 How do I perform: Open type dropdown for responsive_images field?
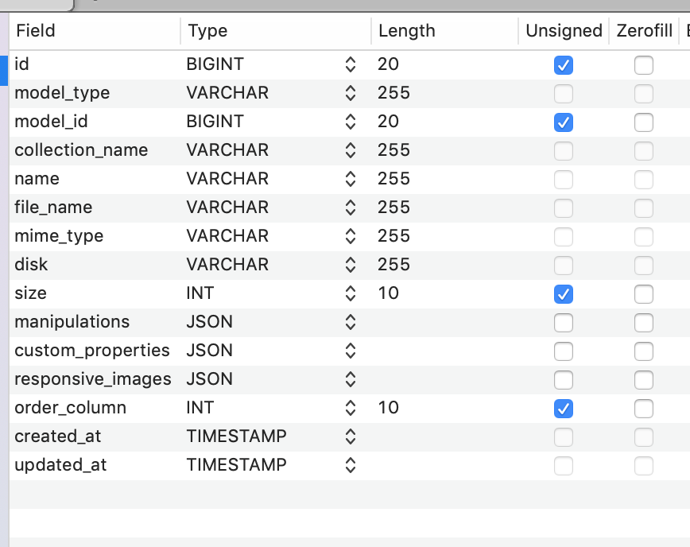point(351,379)
